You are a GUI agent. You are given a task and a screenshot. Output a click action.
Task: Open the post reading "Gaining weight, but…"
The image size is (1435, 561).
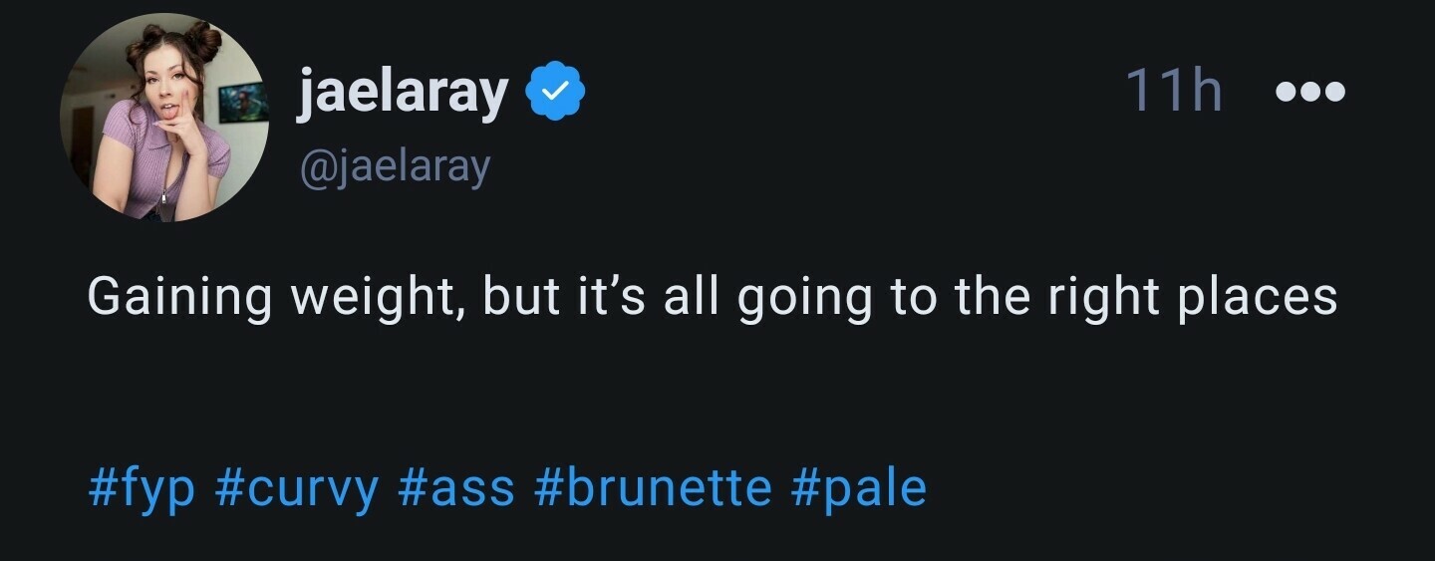(x=712, y=297)
